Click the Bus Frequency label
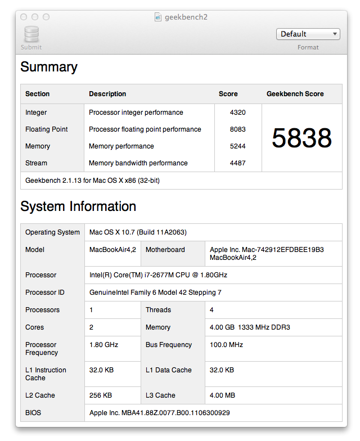 [x=169, y=345]
